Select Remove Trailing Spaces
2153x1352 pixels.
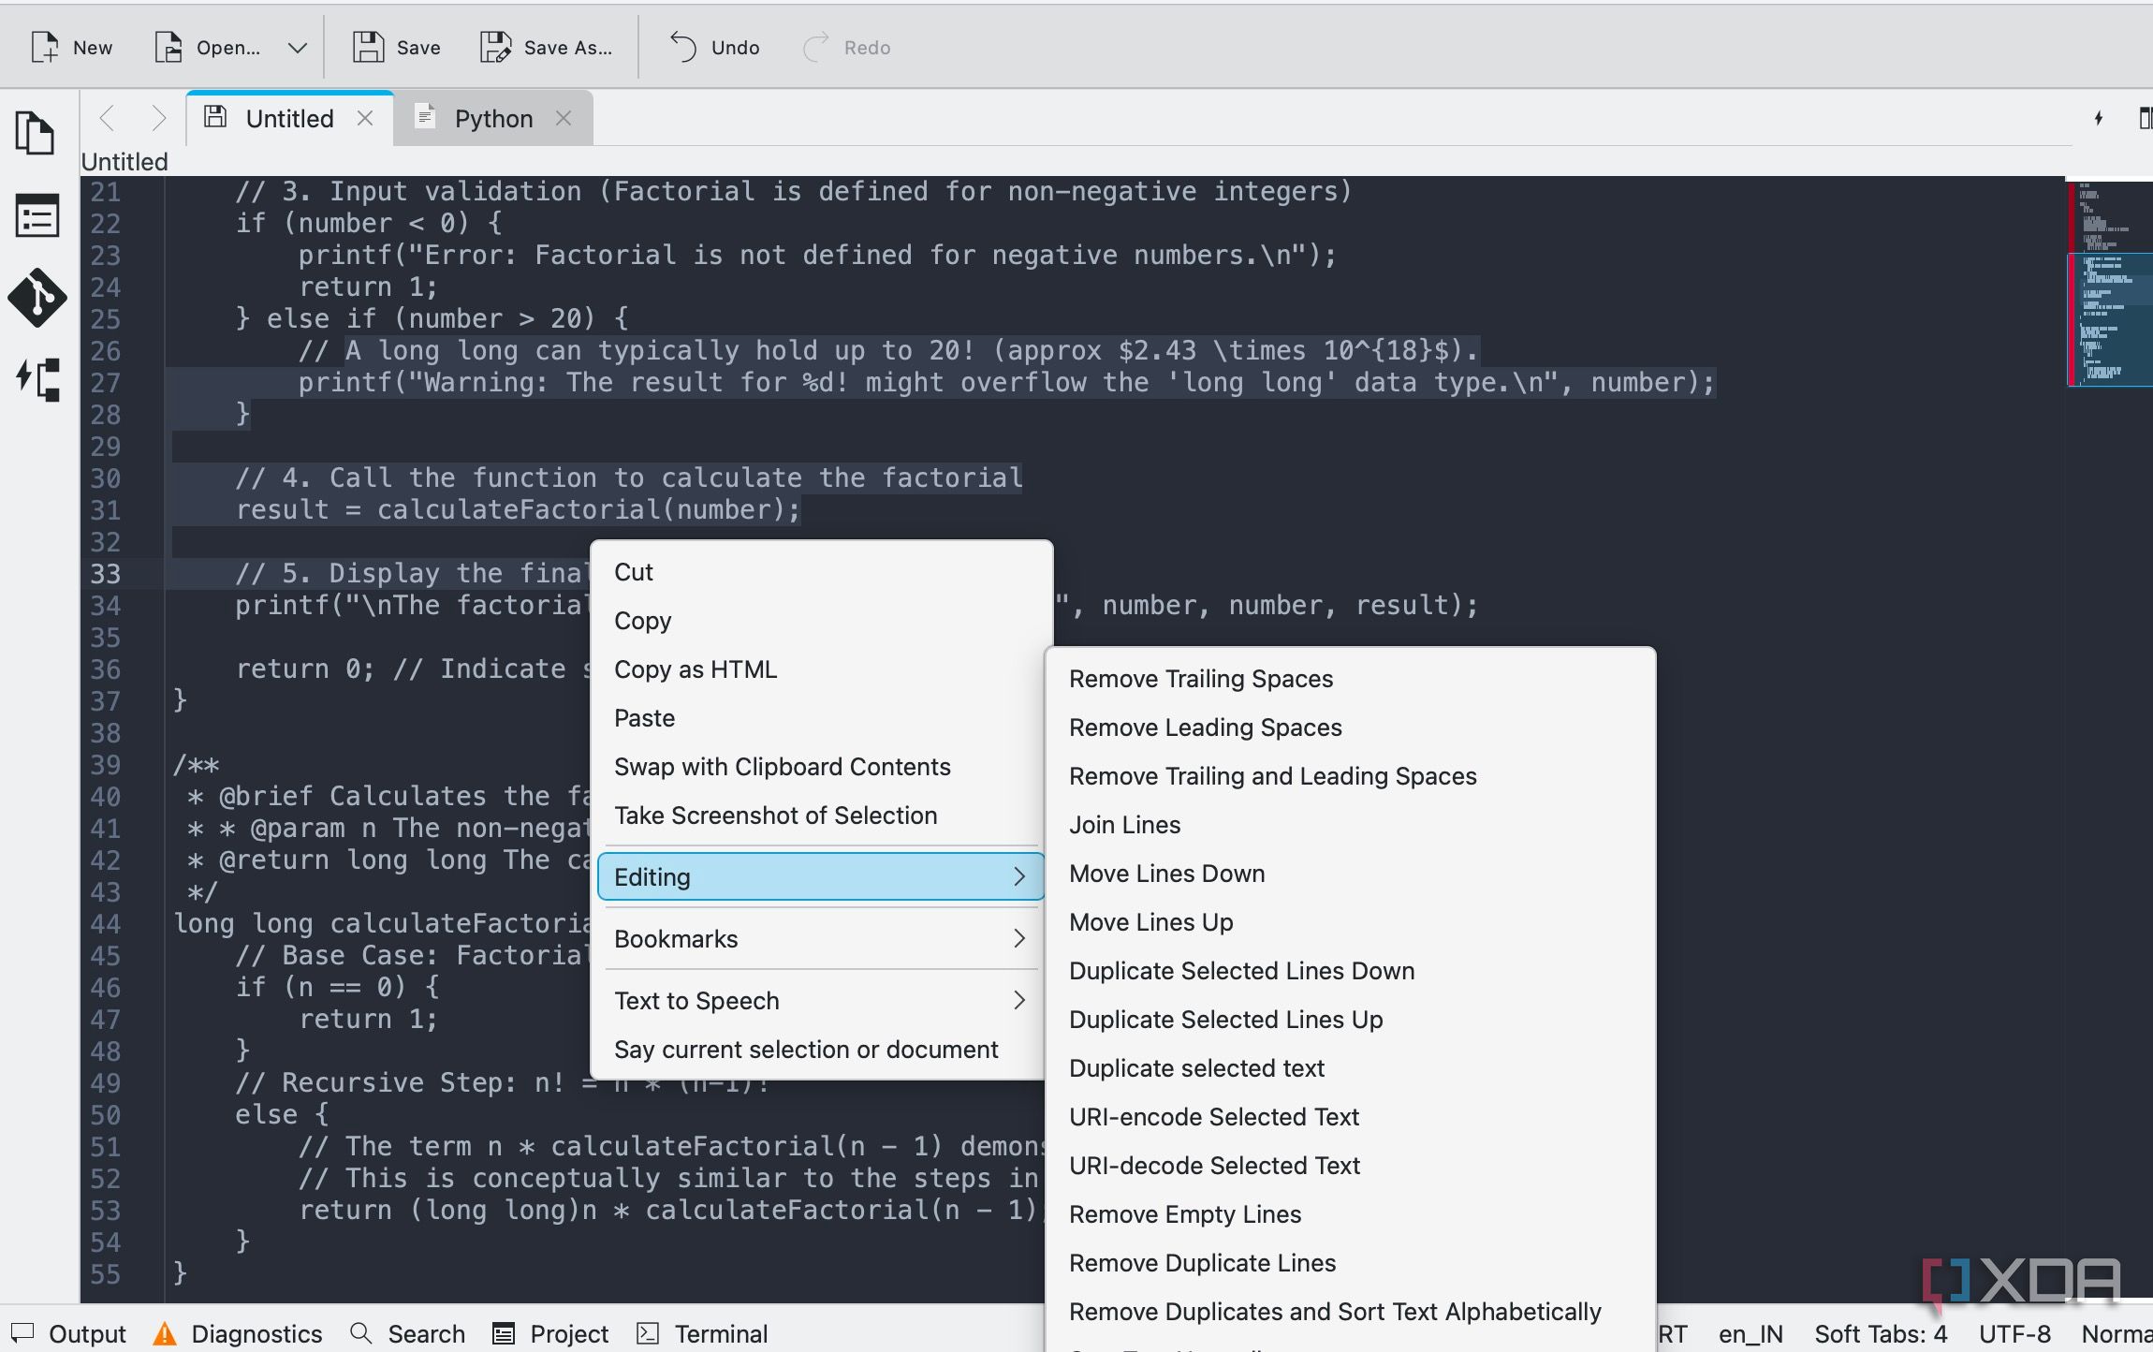(1351, 679)
